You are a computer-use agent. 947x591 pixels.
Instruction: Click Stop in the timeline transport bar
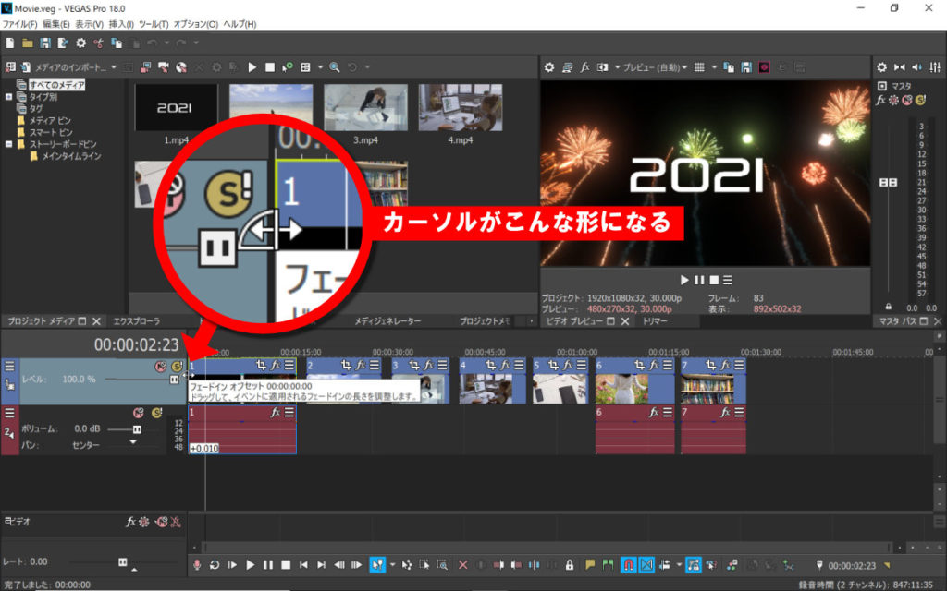click(x=286, y=564)
